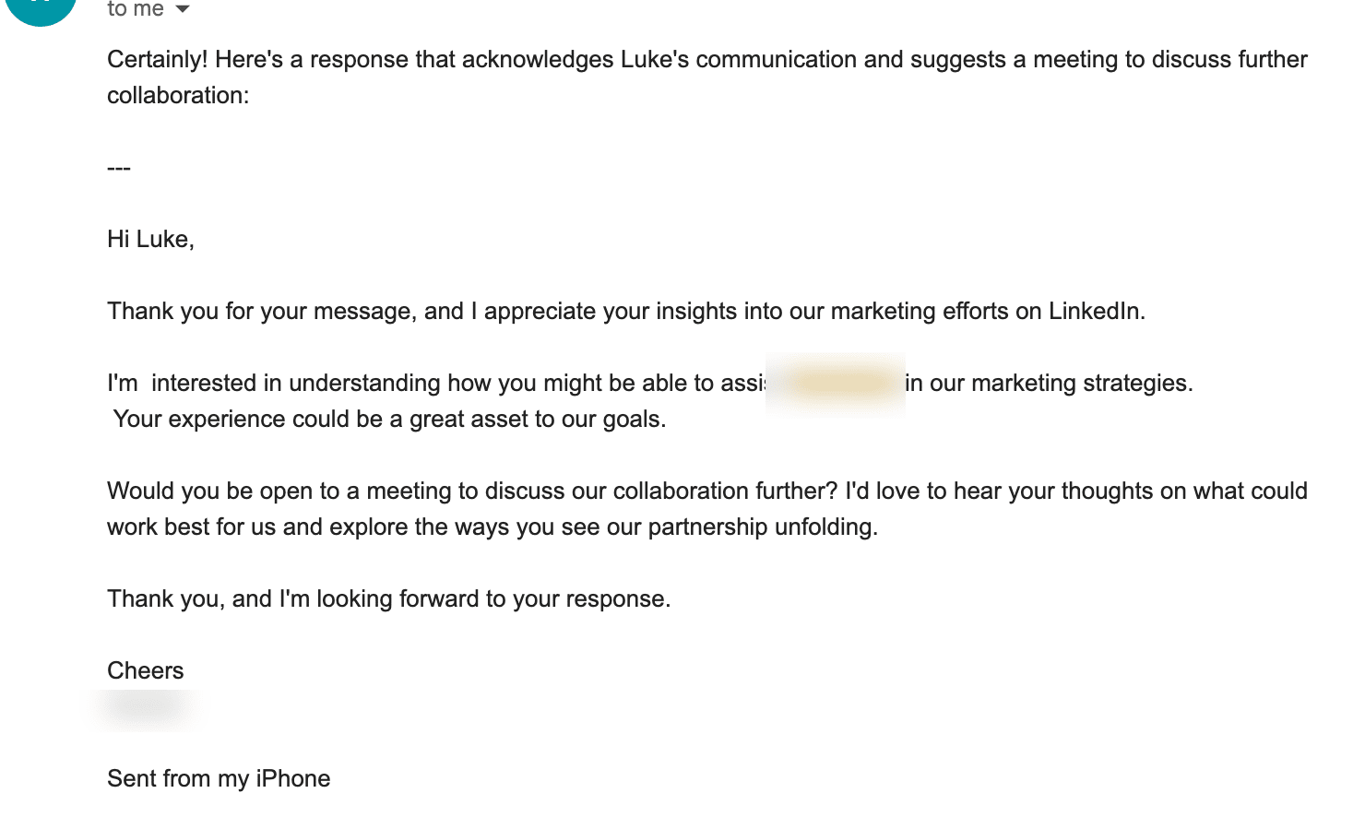The width and height of the screenshot is (1365, 817).
Task: Click the "---" separator line
Action: point(119,168)
